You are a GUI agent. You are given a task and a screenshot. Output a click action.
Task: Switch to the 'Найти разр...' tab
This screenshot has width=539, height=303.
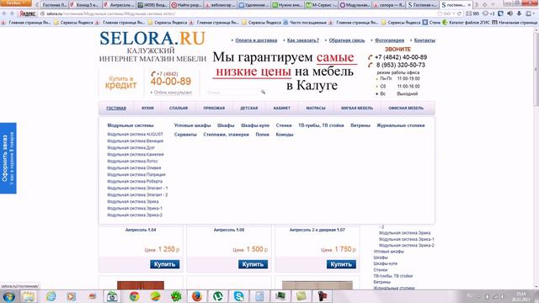point(186,5)
